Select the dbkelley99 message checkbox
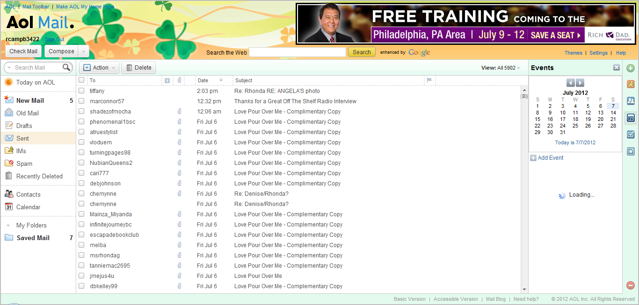This screenshot has width=639, height=305. coord(81,286)
